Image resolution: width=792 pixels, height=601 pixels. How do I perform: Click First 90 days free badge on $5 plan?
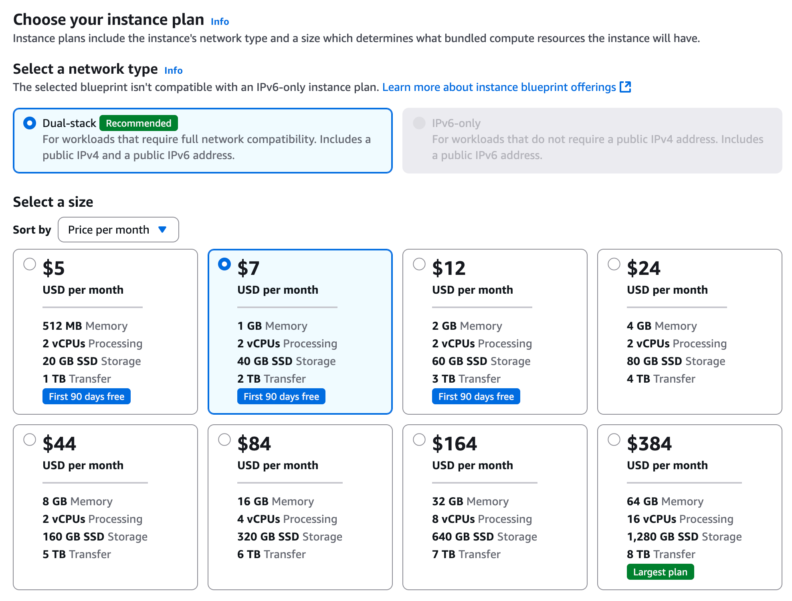click(x=87, y=396)
